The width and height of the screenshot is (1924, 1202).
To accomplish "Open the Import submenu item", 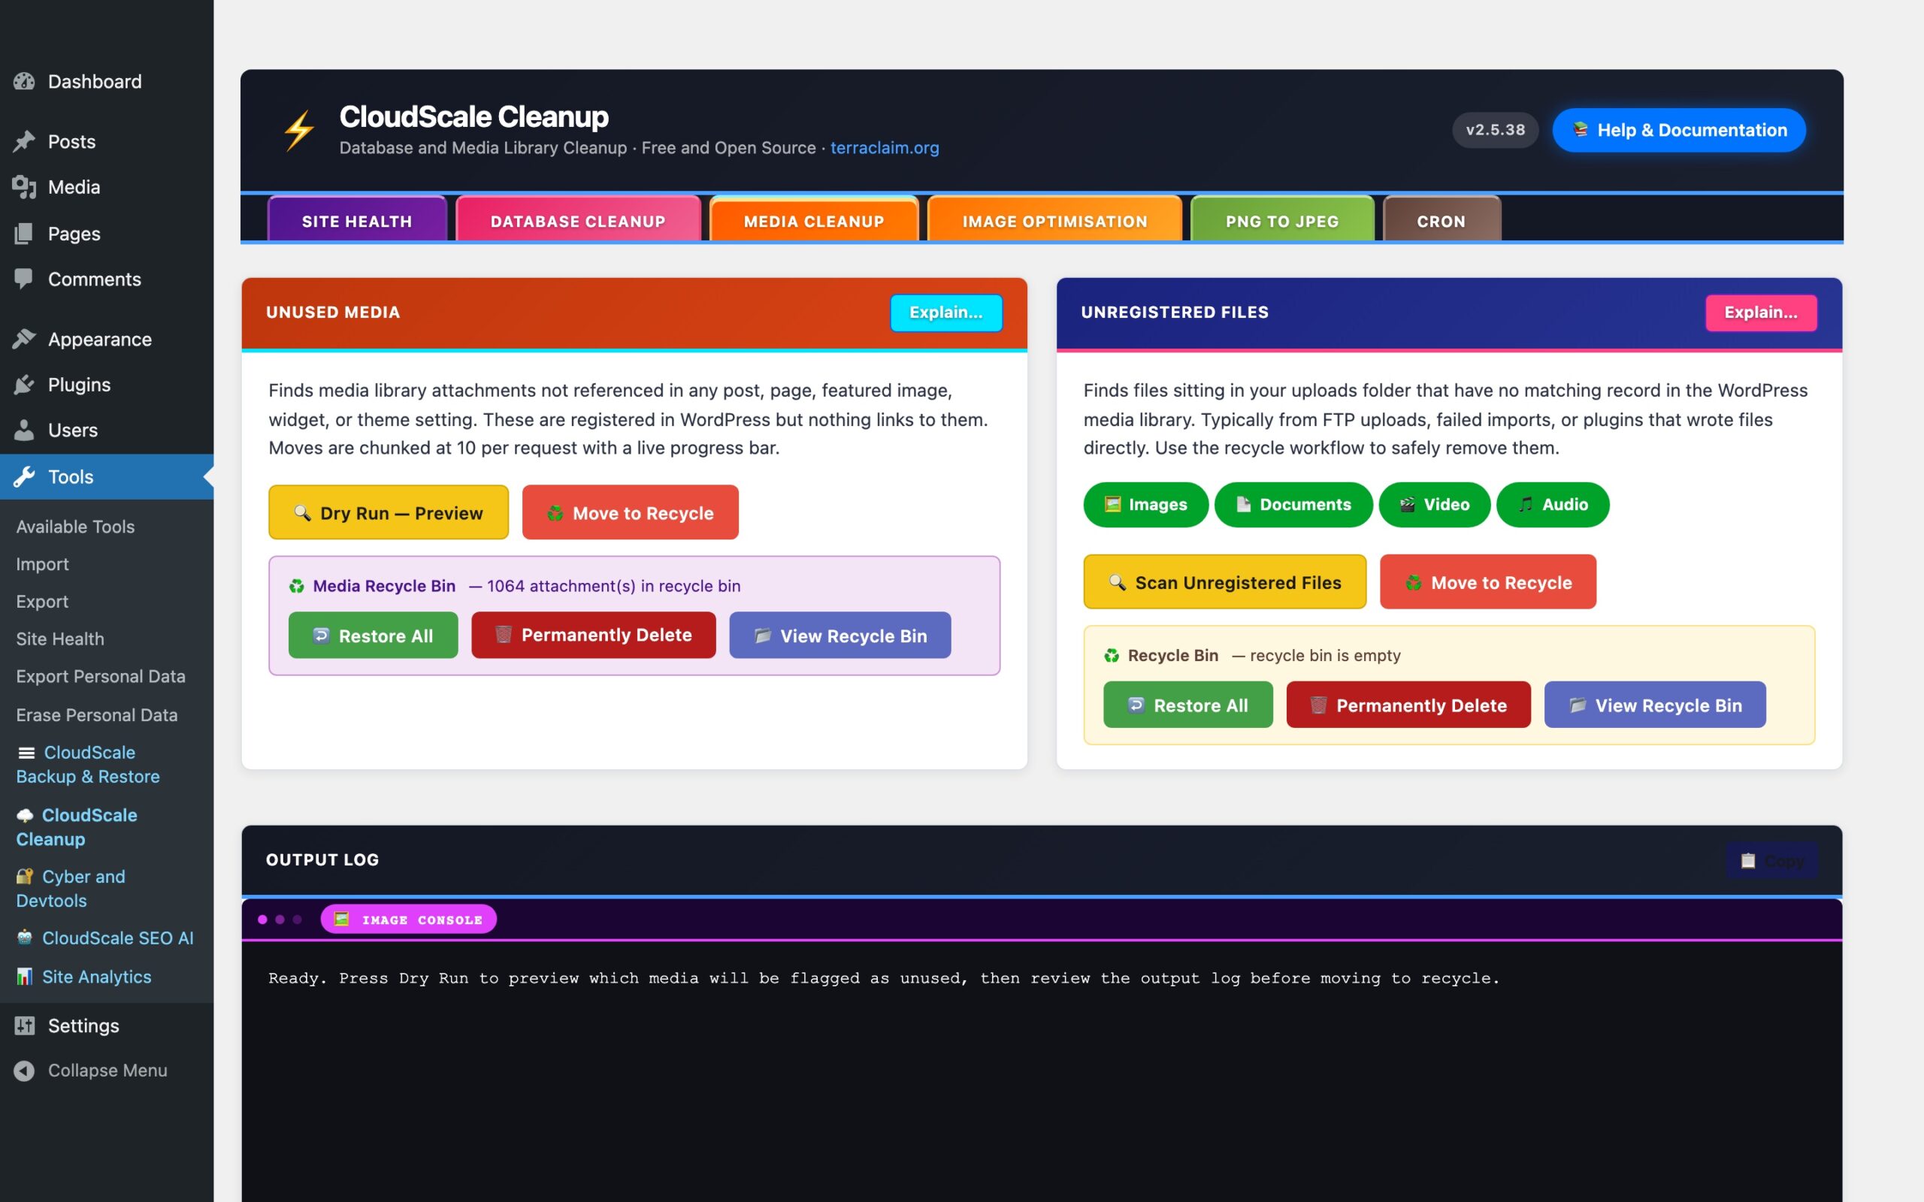I will point(42,563).
